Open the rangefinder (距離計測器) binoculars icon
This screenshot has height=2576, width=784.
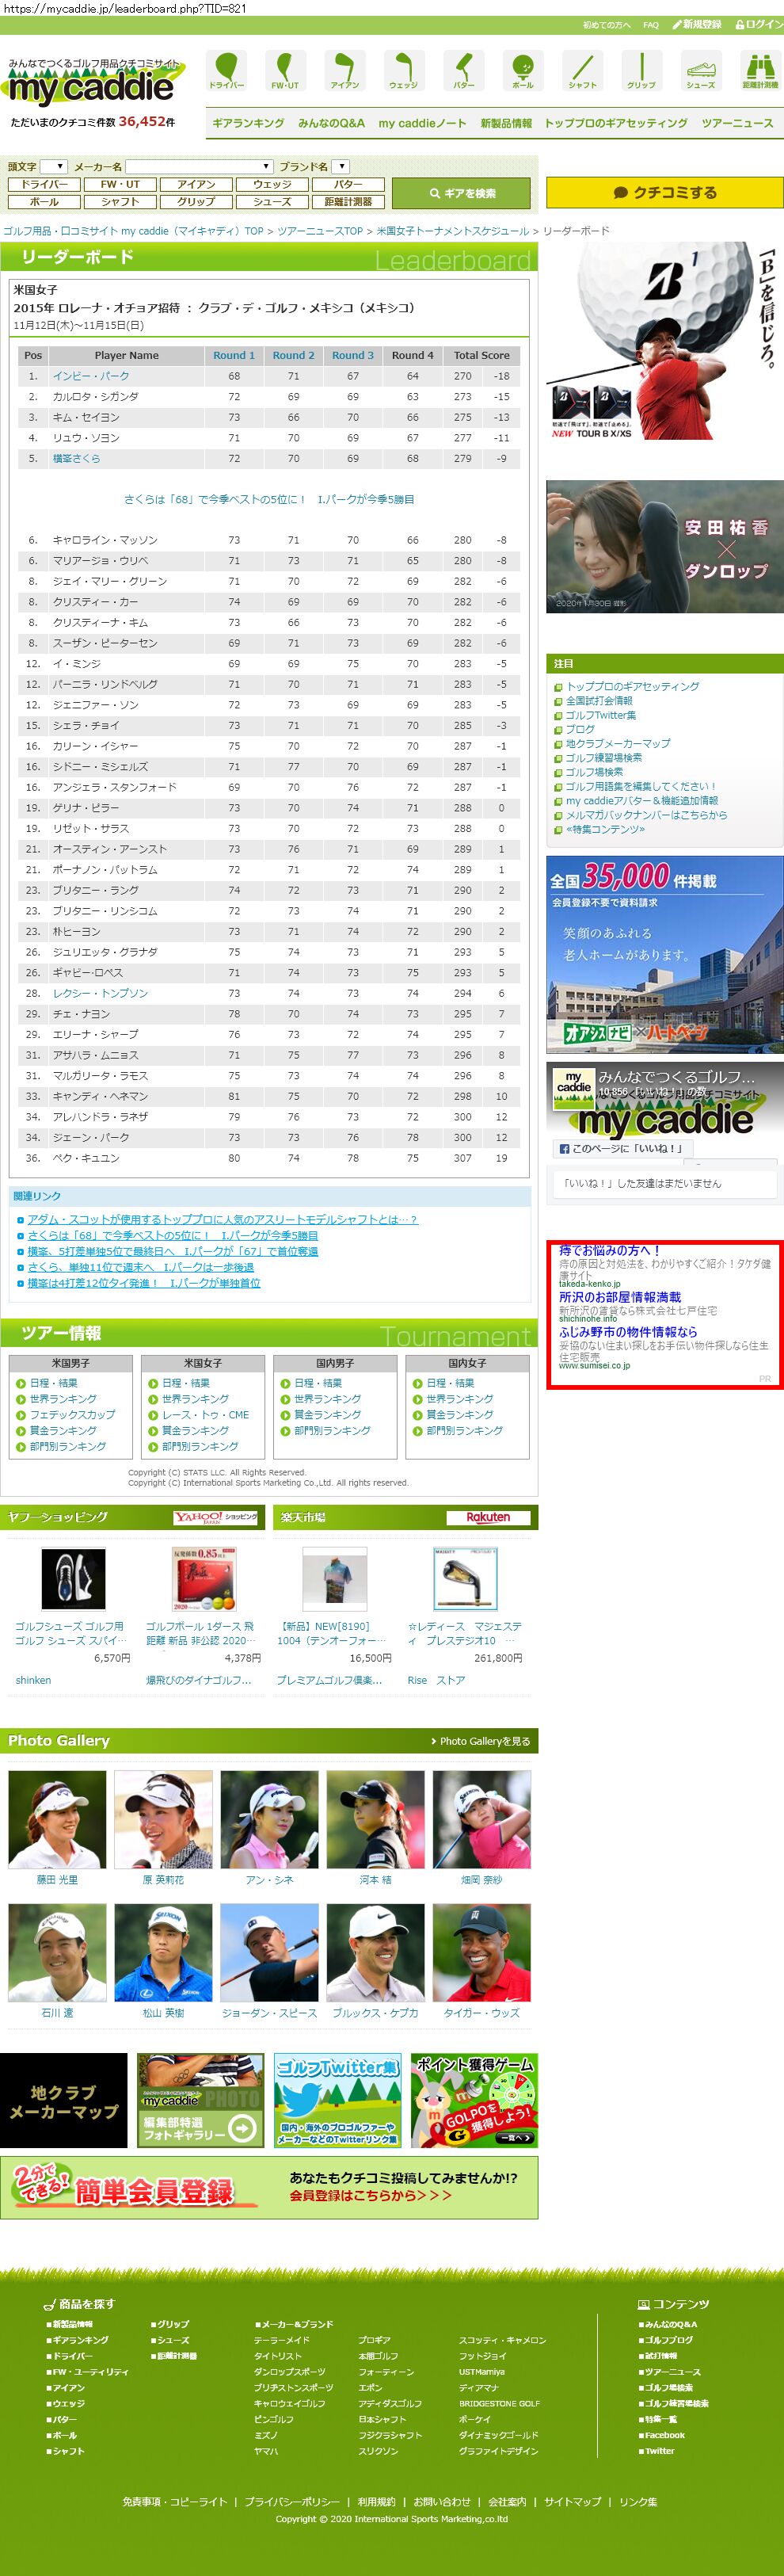pos(760,71)
